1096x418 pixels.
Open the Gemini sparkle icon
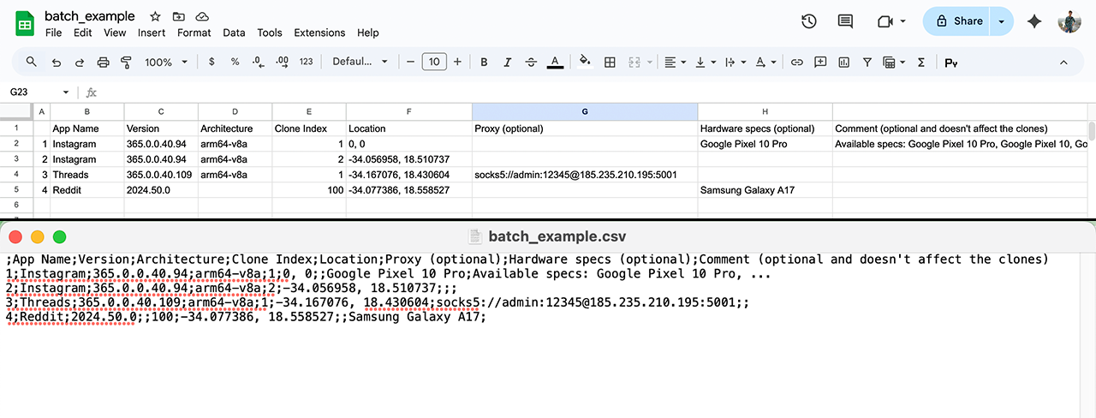[x=1034, y=21]
